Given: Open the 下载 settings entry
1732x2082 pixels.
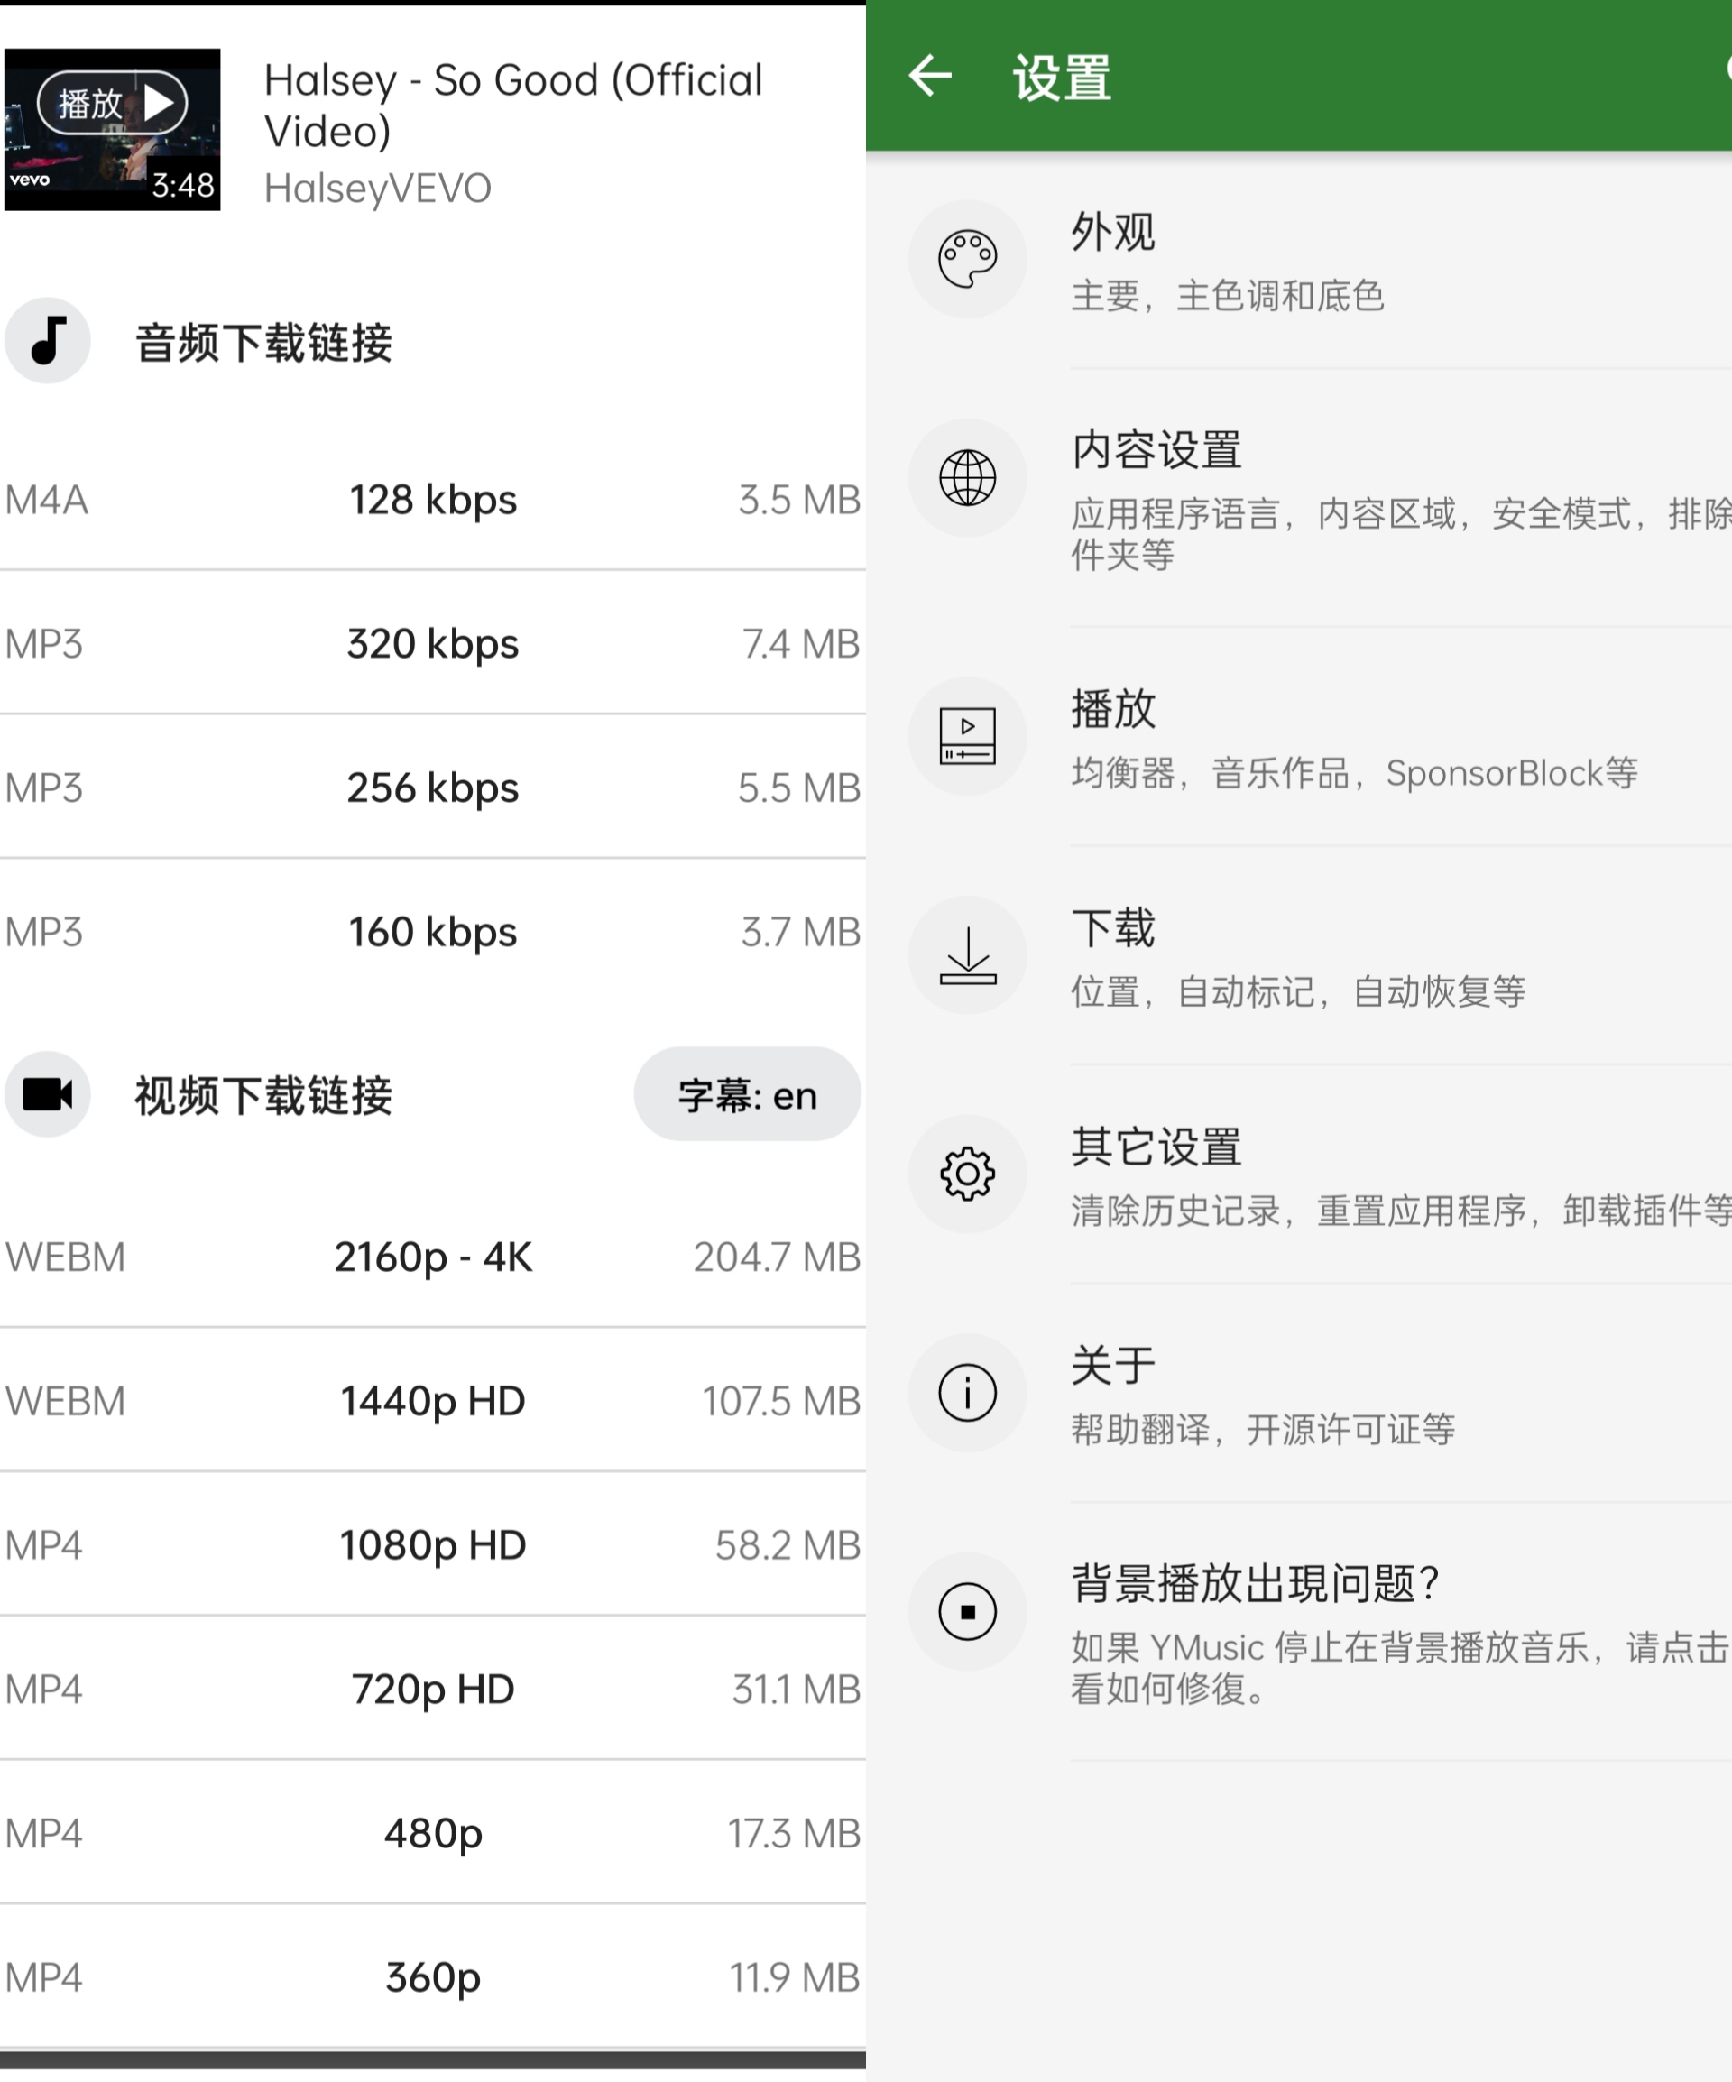Looking at the screenshot, I should click(x=1299, y=955).
